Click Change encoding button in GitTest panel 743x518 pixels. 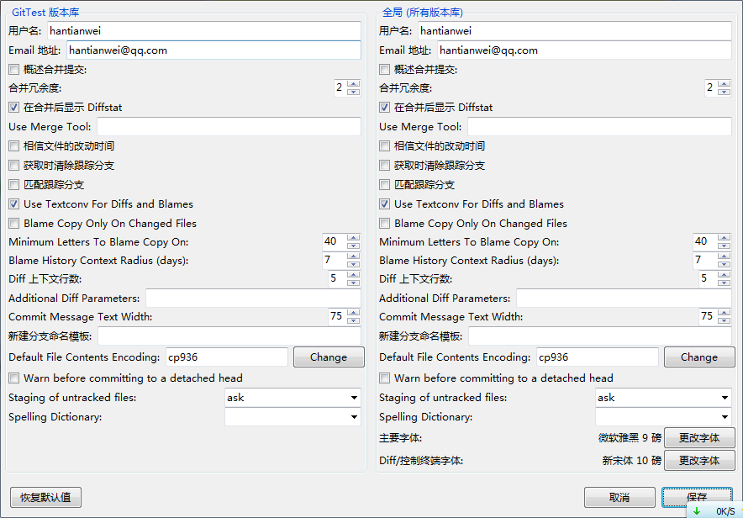[328, 357]
